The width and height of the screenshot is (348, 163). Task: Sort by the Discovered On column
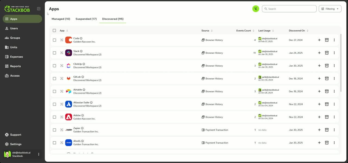coord(299,31)
